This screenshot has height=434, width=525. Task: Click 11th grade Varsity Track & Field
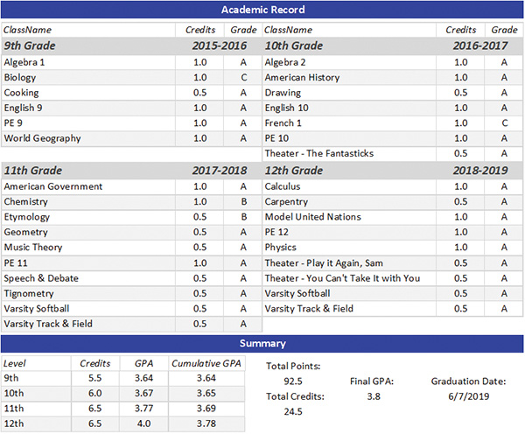(x=48, y=324)
